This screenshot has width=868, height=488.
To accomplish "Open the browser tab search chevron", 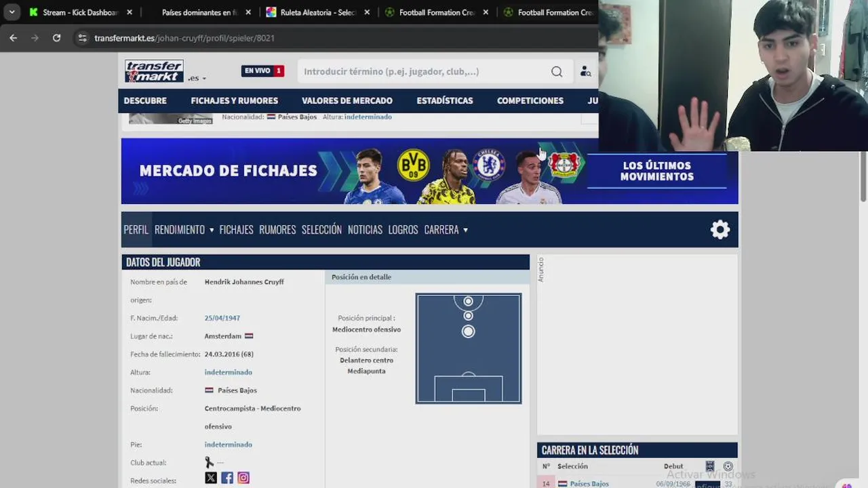I will point(12,12).
